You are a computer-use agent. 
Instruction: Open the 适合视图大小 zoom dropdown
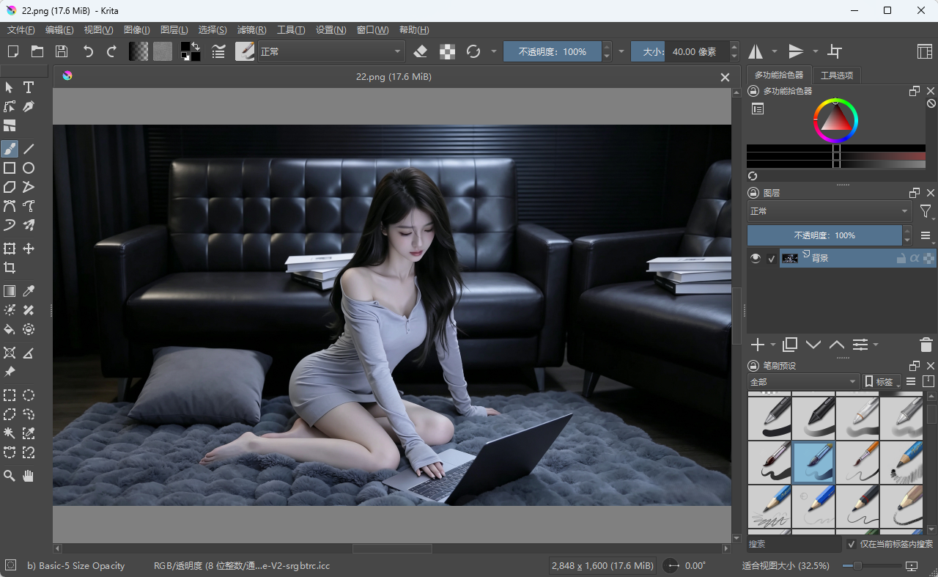pos(786,565)
